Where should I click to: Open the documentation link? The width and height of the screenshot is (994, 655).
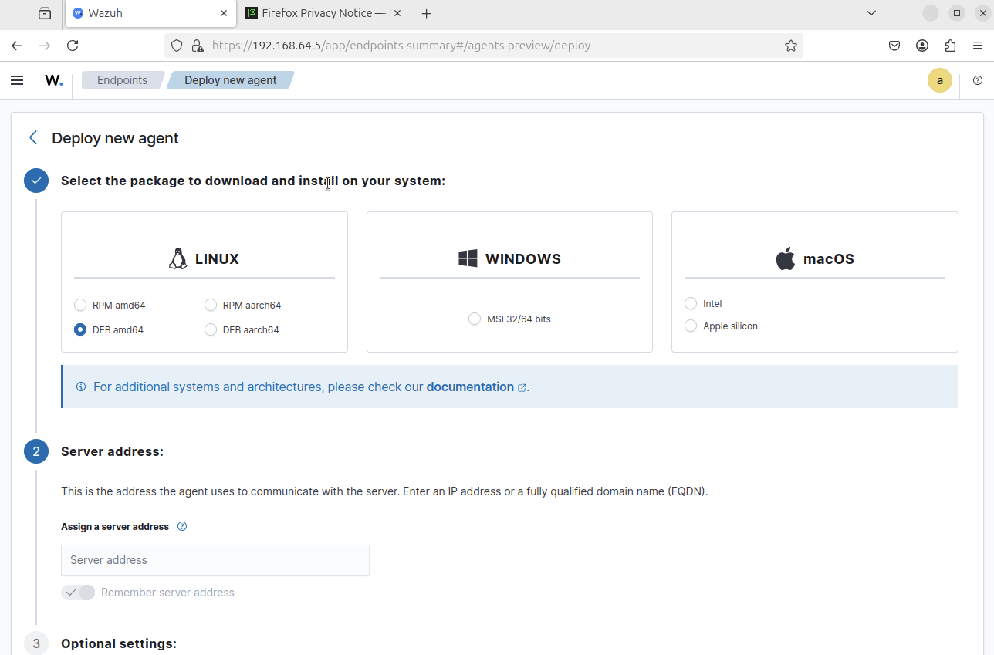coord(470,387)
